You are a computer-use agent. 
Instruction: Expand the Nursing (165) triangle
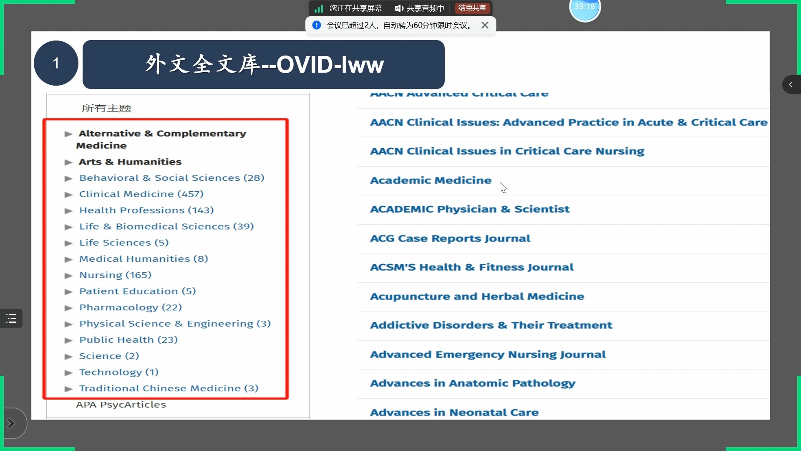tap(68, 276)
